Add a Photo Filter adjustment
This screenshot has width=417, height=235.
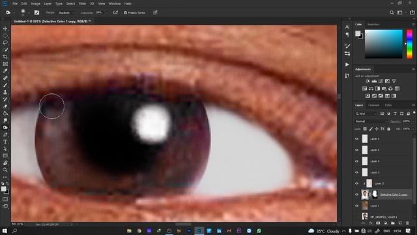pyautogui.click(x=384, y=89)
